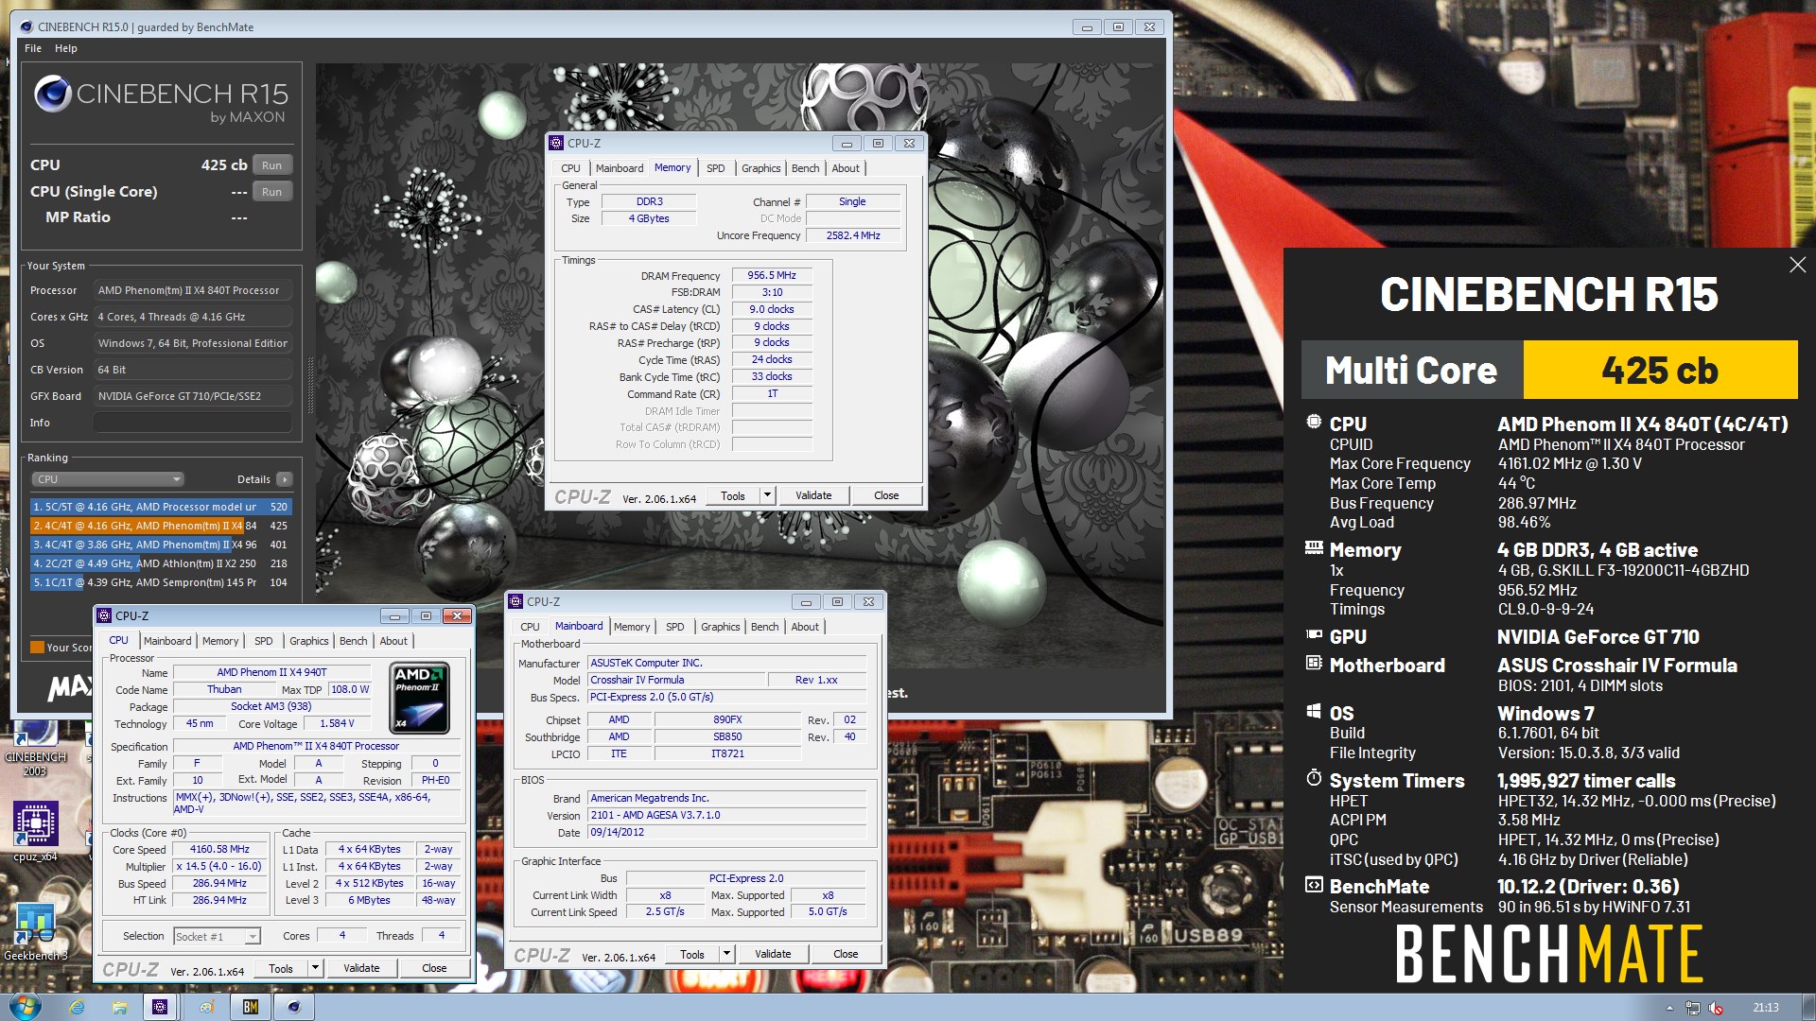Switch to Bench tab in Memory CPU-Z window
Image resolution: width=1816 pixels, height=1021 pixels.
tap(805, 168)
